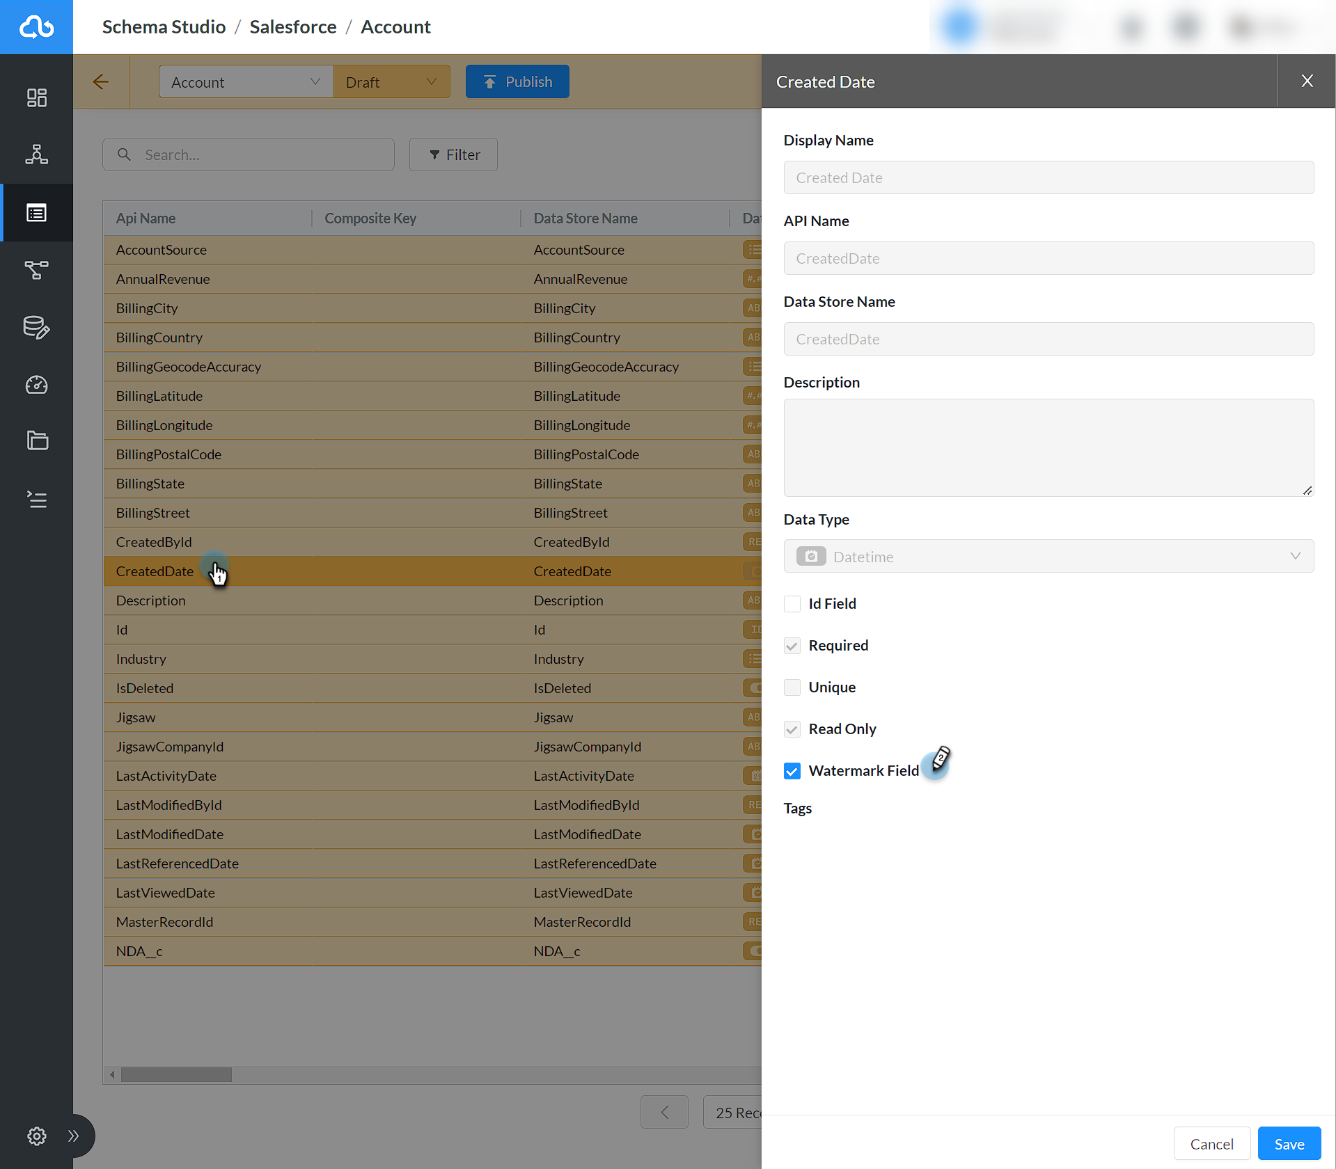Click the API Name input field
Viewport: 1336px width, 1169px height.
tap(1048, 258)
